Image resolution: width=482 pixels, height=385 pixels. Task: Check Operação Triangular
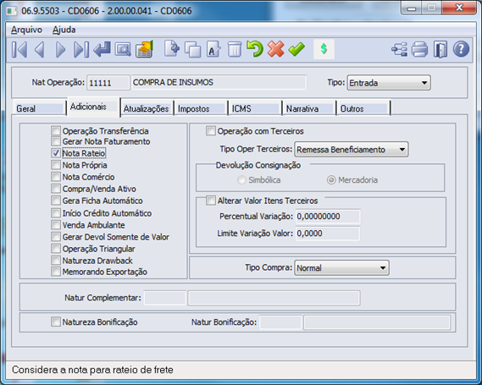pyautogui.click(x=56, y=249)
